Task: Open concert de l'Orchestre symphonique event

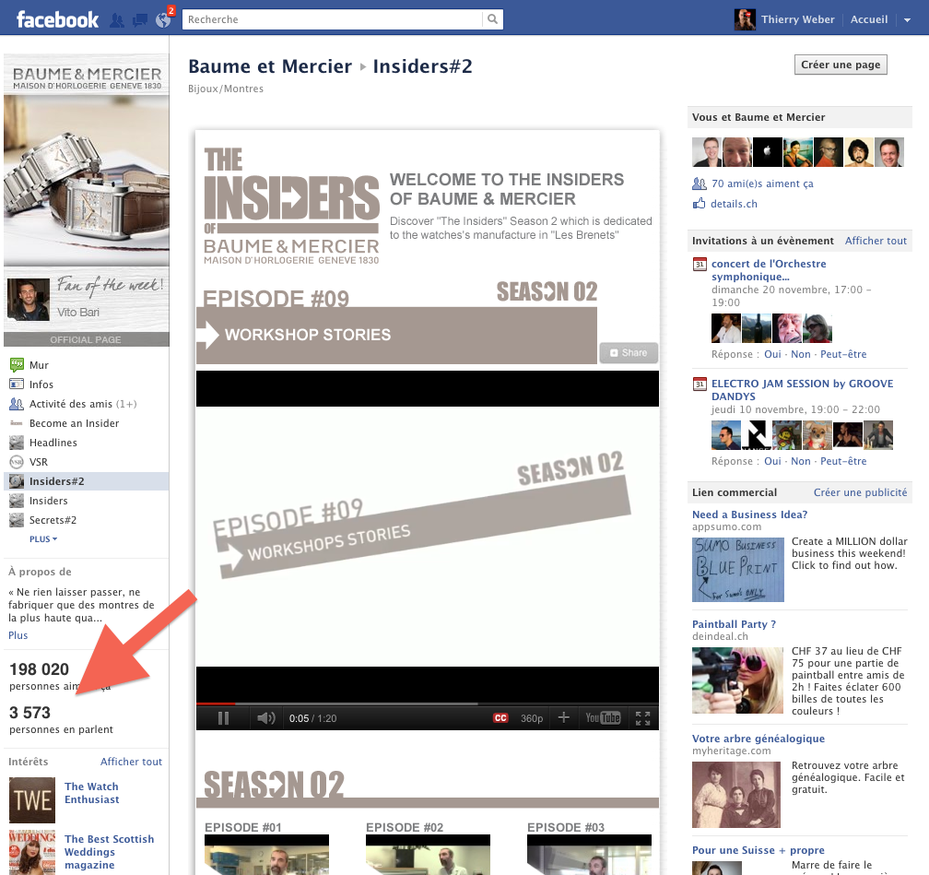Action: [769, 270]
